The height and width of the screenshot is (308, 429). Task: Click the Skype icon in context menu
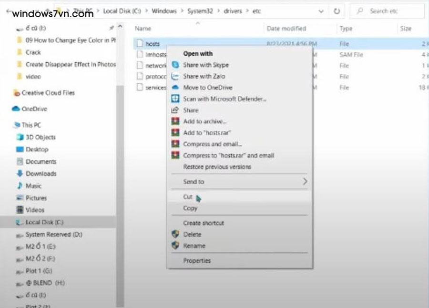click(x=175, y=65)
